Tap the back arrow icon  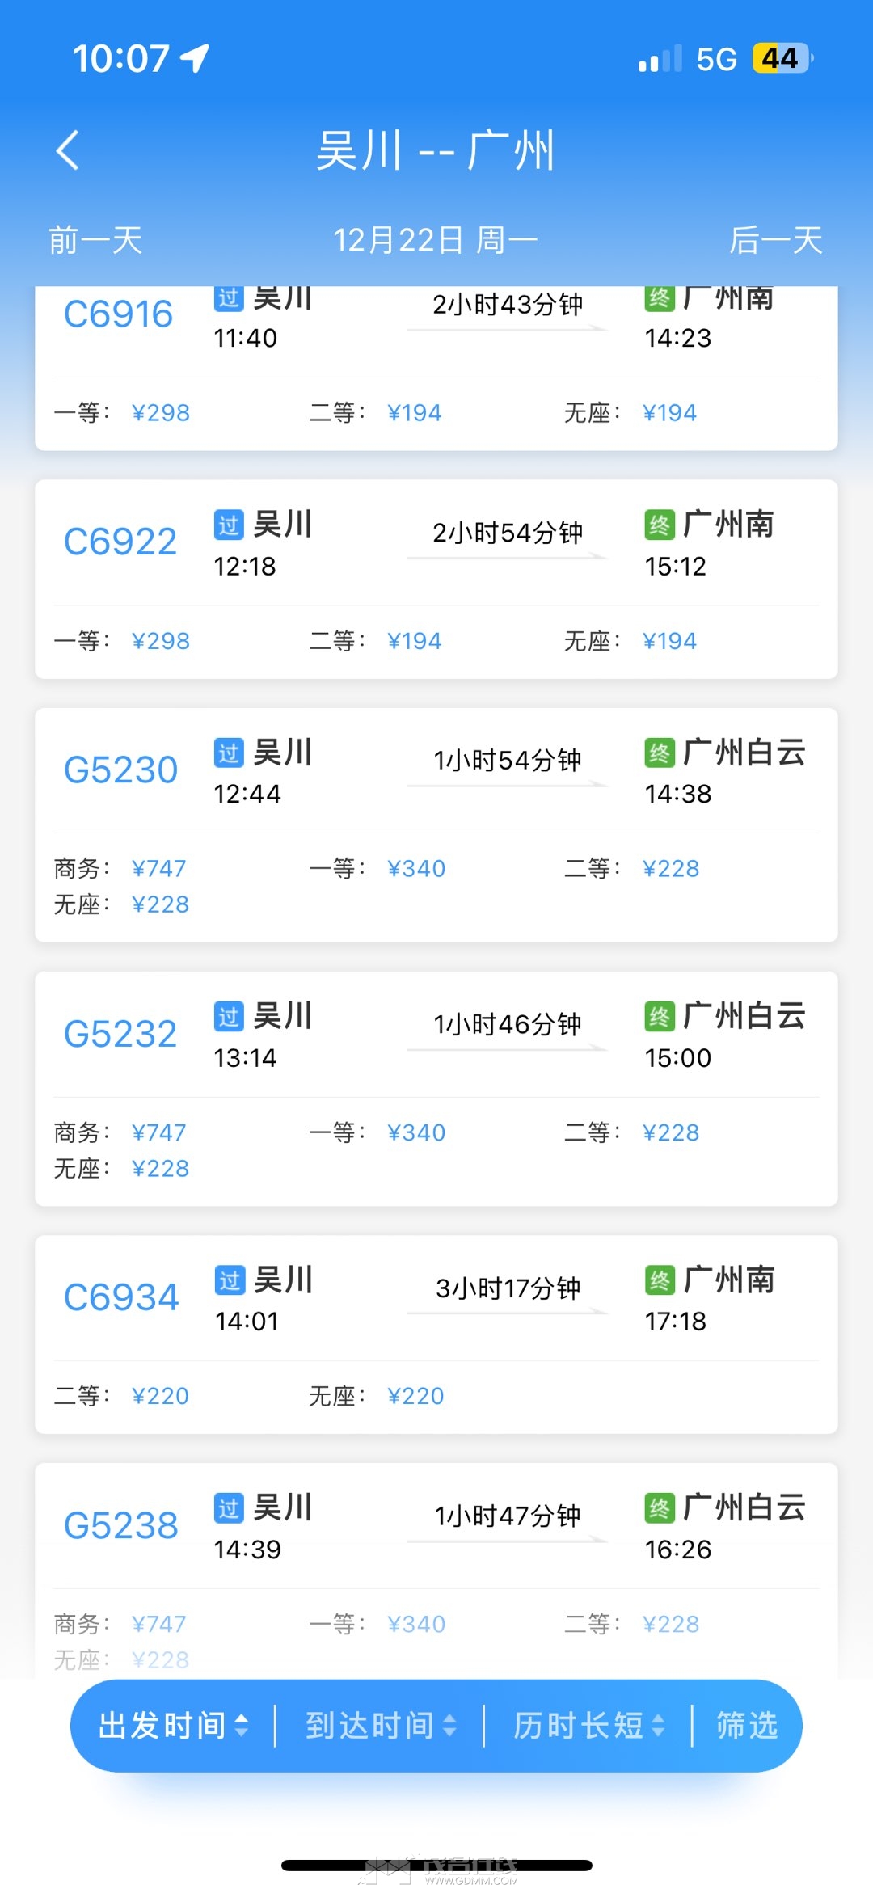coord(69,150)
